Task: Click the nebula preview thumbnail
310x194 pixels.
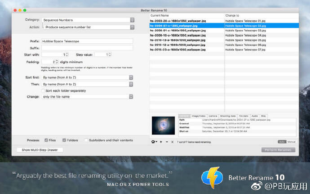Action: click(x=163, y=126)
